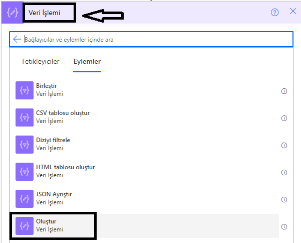Show info for Oluştur action
The width and height of the screenshot is (301, 243).
tap(284, 226)
